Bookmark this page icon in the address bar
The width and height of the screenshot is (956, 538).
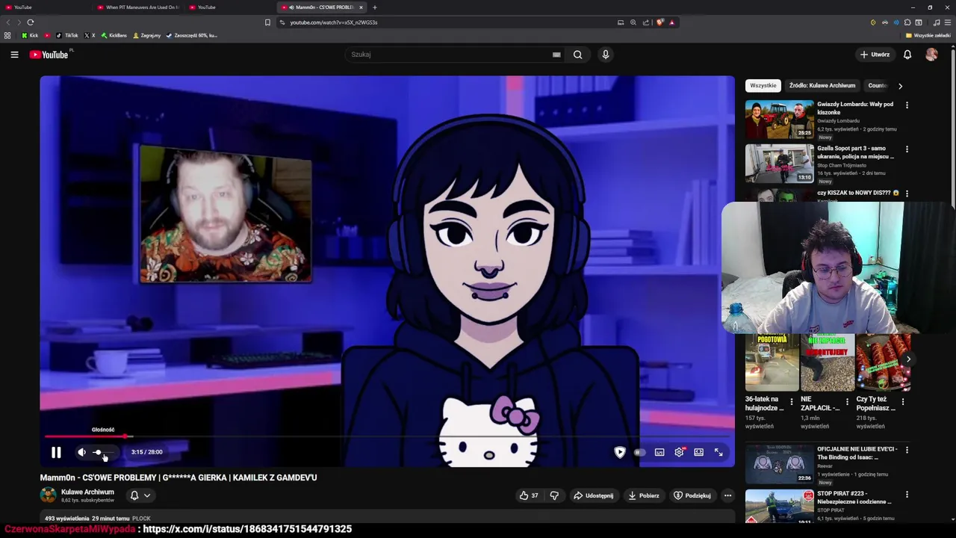[x=267, y=22]
